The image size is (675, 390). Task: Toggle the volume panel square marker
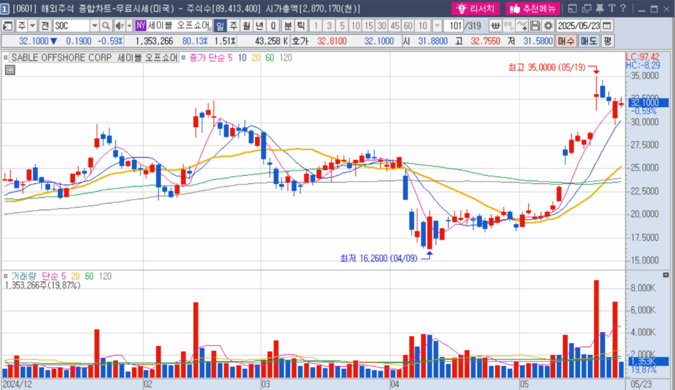tap(5, 276)
